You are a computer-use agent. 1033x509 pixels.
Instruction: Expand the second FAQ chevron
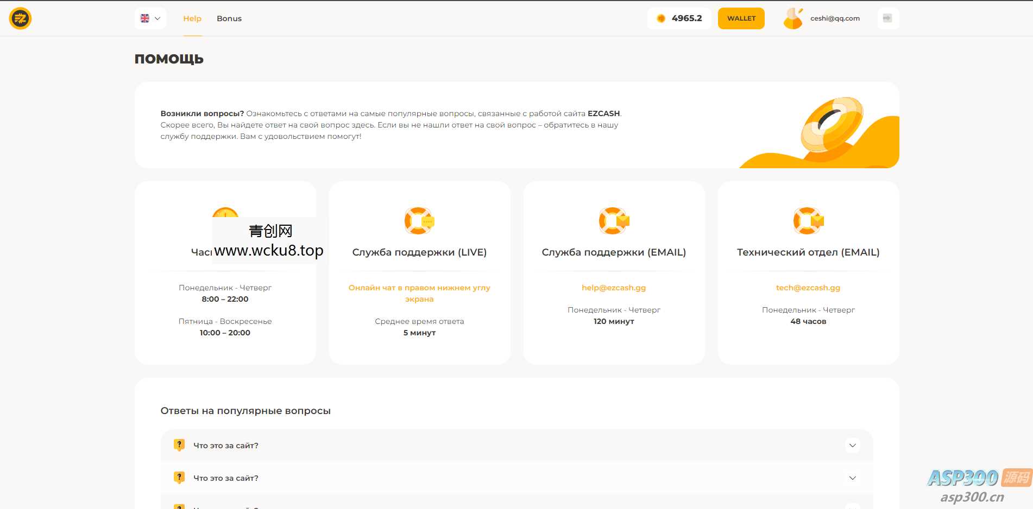pyautogui.click(x=852, y=478)
